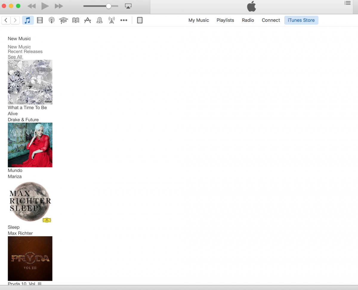Viewport: 358px width, 290px height.
Task: Open the Podcasts icon
Action: pos(52,20)
